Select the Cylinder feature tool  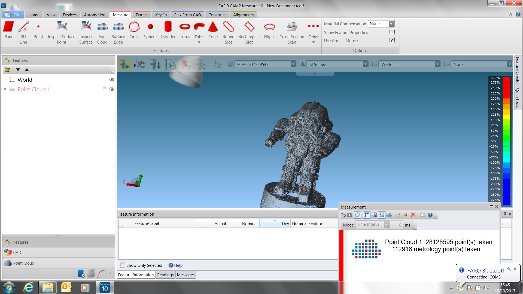[x=168, y=30]
